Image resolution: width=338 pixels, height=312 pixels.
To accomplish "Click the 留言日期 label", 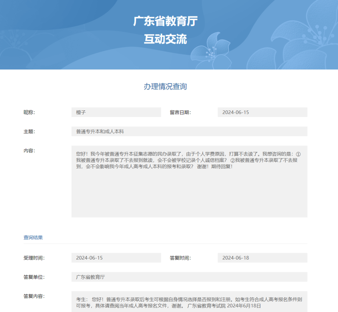I will (x=181, y=112).
